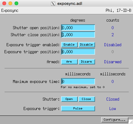Open the Configure... dialog
Viewport: 133px width, 124px height.
[x=115, y=120]
